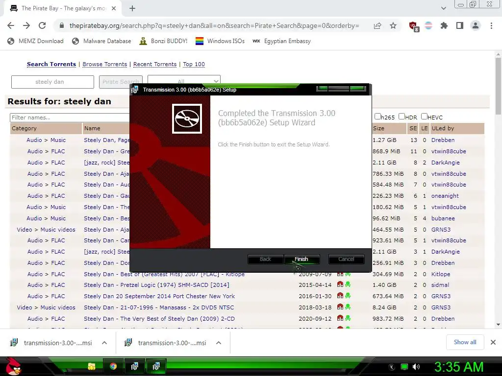Click Finish in the Transmission Setup wizard
Screen dimensions: 502x376
click(301, 259)
